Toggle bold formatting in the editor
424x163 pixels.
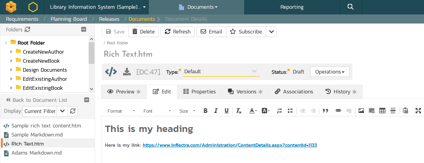click(205, 111)
